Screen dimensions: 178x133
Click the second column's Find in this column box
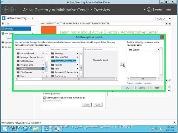[66, 49]
